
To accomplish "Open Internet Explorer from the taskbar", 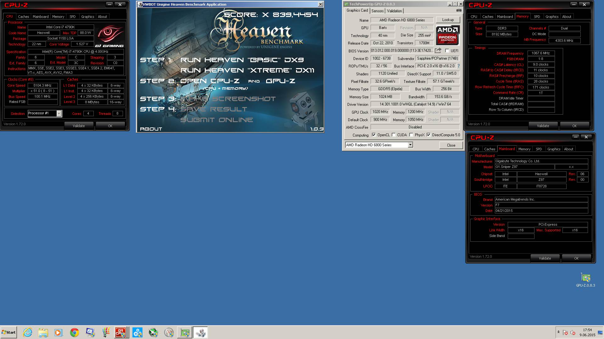I will pyautogui.click(x=28, y=332).
